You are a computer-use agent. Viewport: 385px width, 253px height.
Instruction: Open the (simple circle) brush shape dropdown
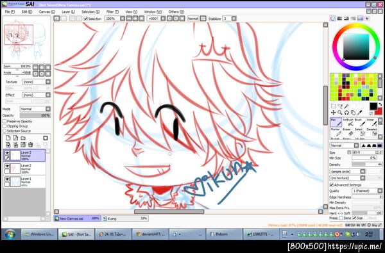click(347, 172)
